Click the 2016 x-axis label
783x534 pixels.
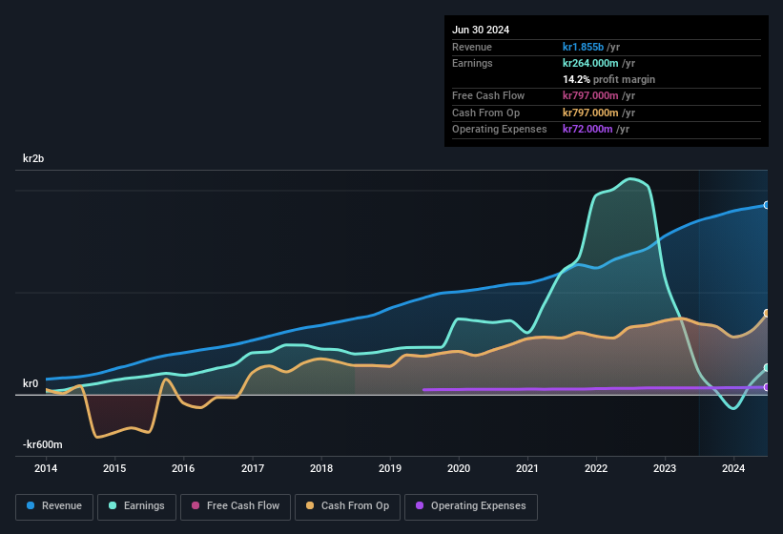click(183, 468)
